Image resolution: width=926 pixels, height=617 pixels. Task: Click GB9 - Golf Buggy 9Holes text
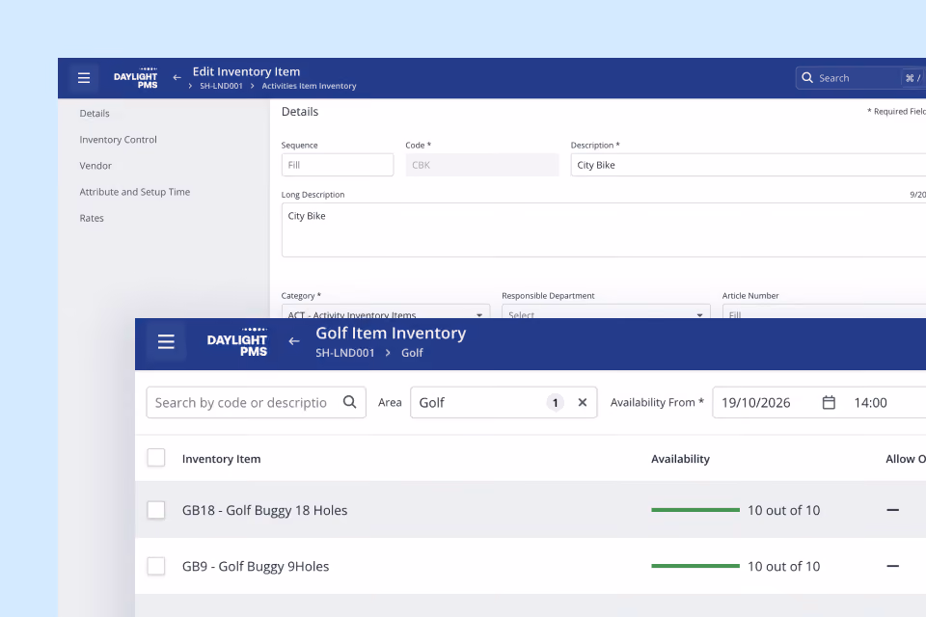click(x=256, y=566)
